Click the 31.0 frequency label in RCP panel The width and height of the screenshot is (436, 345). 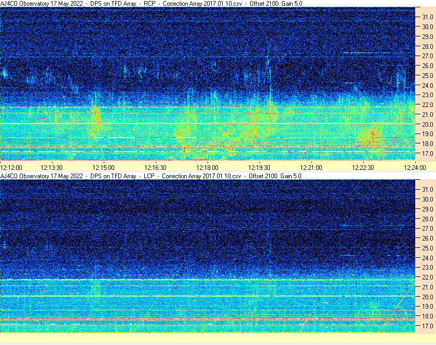point(427,17)
